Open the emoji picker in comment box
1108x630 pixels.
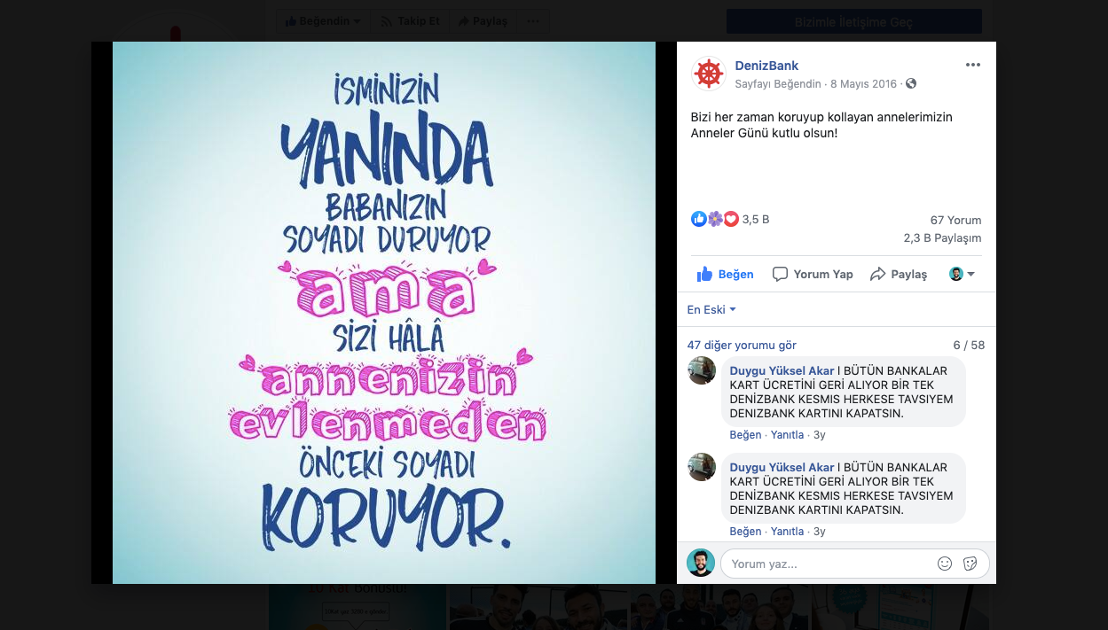pyautogui.click(x=945, y=564)
